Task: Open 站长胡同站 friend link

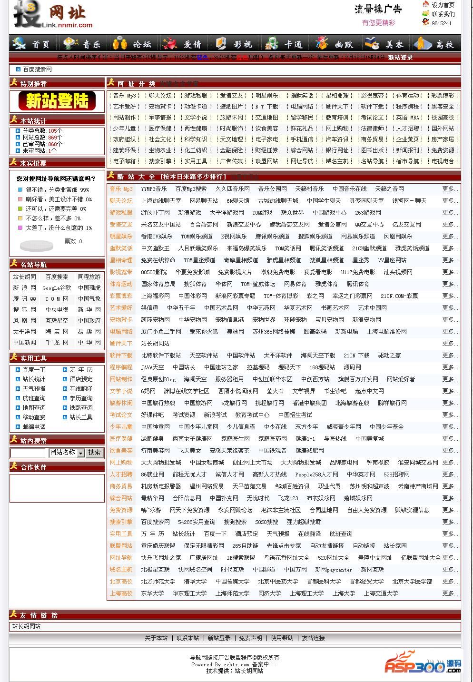Action: (x=26, y=627)
